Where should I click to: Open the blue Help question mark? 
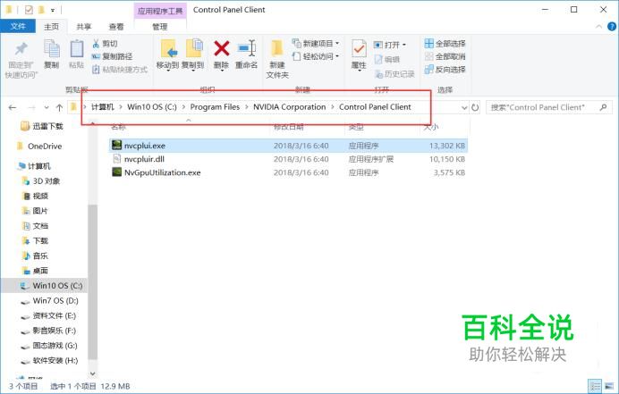(612, 27)
